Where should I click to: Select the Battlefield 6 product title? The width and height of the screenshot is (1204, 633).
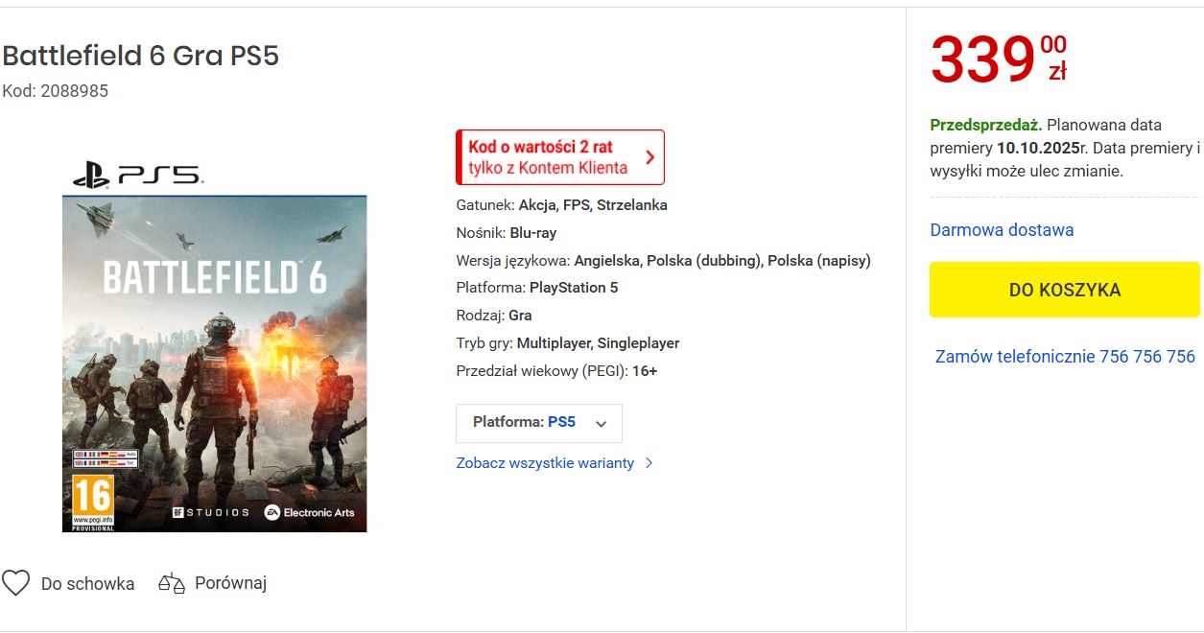pos(140,56)
